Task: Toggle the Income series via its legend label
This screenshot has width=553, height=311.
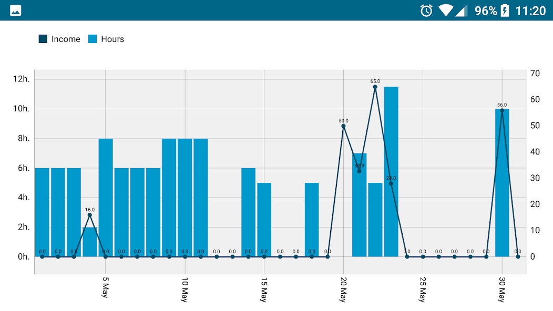Action: [66, 39]
